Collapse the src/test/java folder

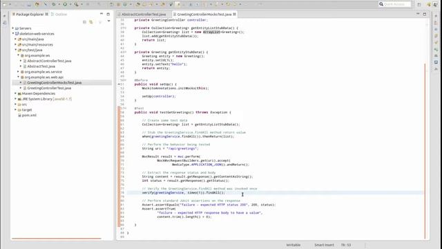15,50
